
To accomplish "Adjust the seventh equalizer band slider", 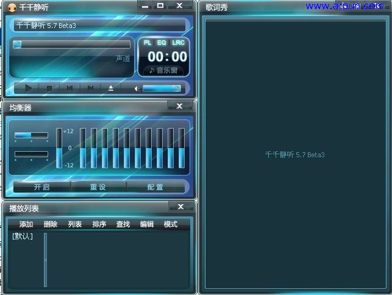I will click(149, 148).
